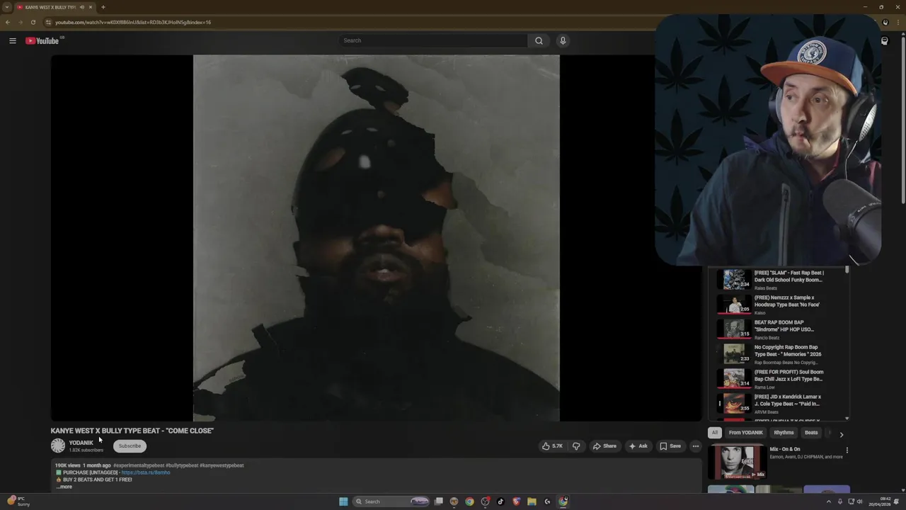Open TikTok app from taskbar
Viewport: 906px width, 510px height.
(500, 501)
